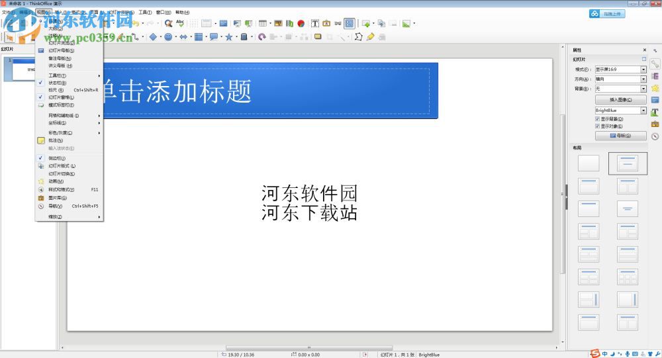662x358 pixels.
Task: Toggle the shadow icon in drawing toolbar
Action: [318, 37]
